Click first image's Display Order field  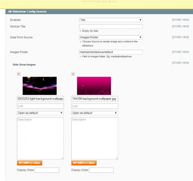tap(47, 170)
